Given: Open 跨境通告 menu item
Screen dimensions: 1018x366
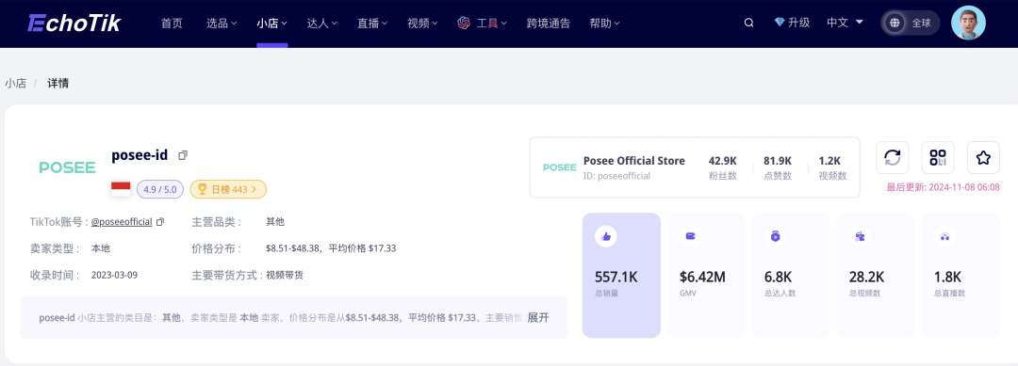Looking at the screenshot, I should (x=549, y=24).
